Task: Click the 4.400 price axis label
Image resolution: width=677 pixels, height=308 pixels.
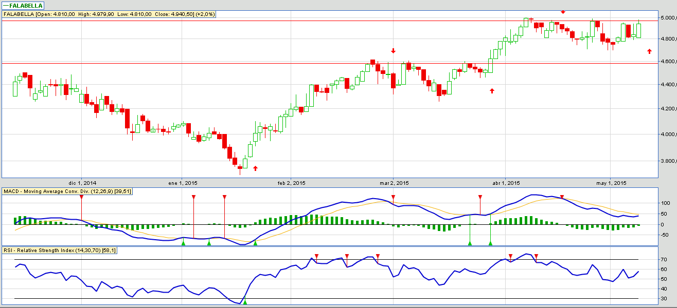Action: tap(669, 85)
